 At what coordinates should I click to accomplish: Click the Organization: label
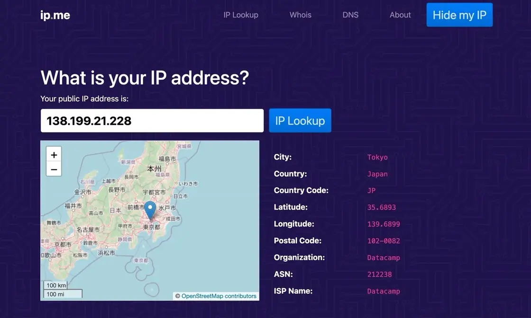(x=299, y=257)
